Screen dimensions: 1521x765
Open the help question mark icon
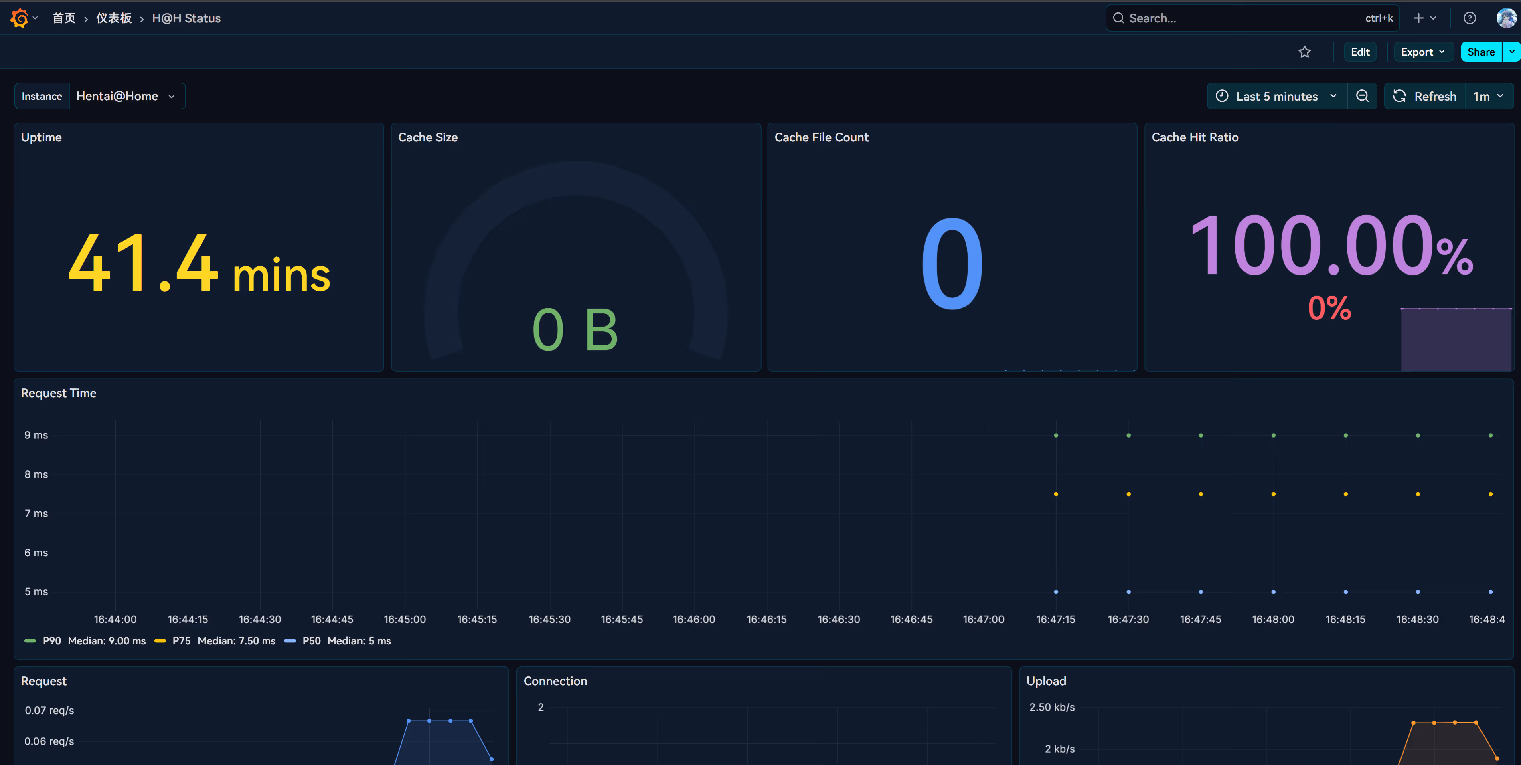click(x=1470, y=18)
